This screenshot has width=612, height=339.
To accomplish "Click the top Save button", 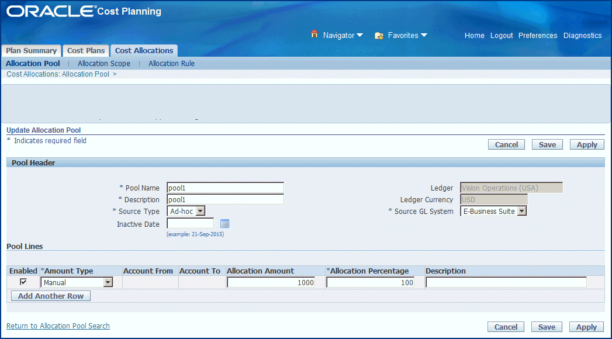I will [x=547, y=144].
